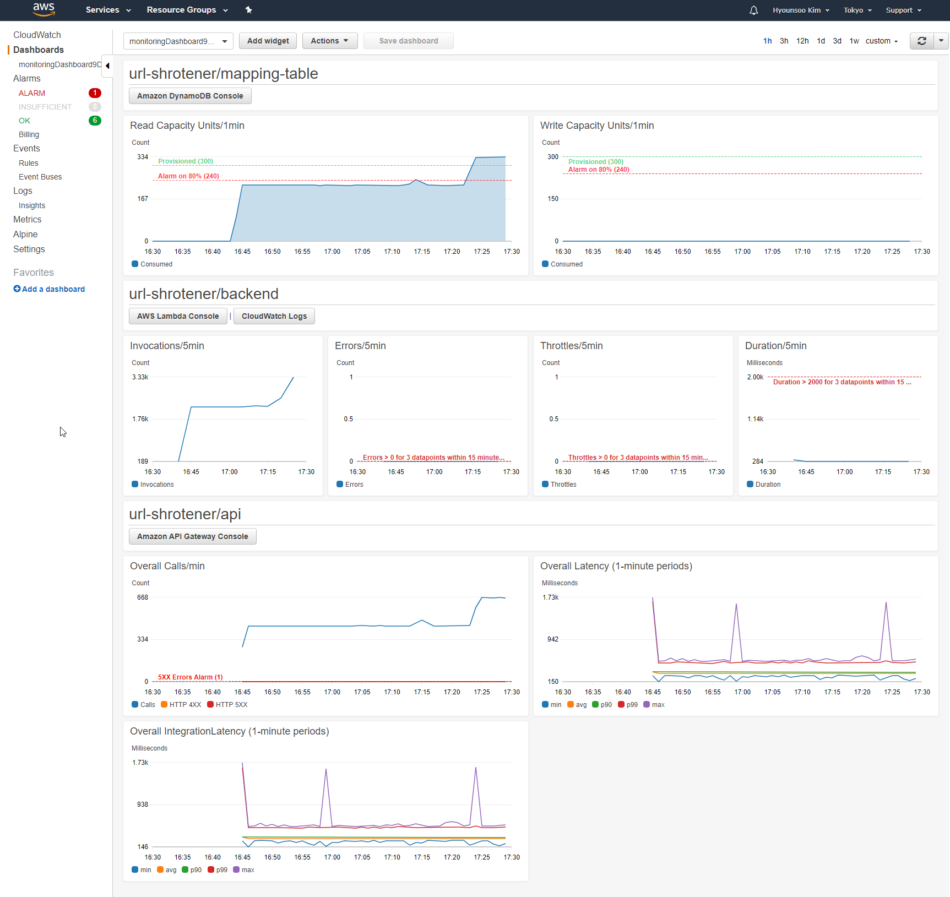Collapse the sidebar with the arrow handle
The image size is (950, 897).
107,66
